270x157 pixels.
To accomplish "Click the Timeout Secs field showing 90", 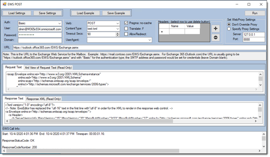I will (x=101, y=34).
